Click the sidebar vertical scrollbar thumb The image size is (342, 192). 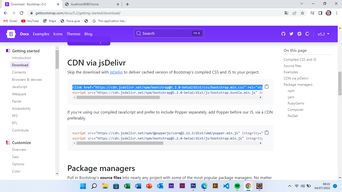(x=57, y=59)
